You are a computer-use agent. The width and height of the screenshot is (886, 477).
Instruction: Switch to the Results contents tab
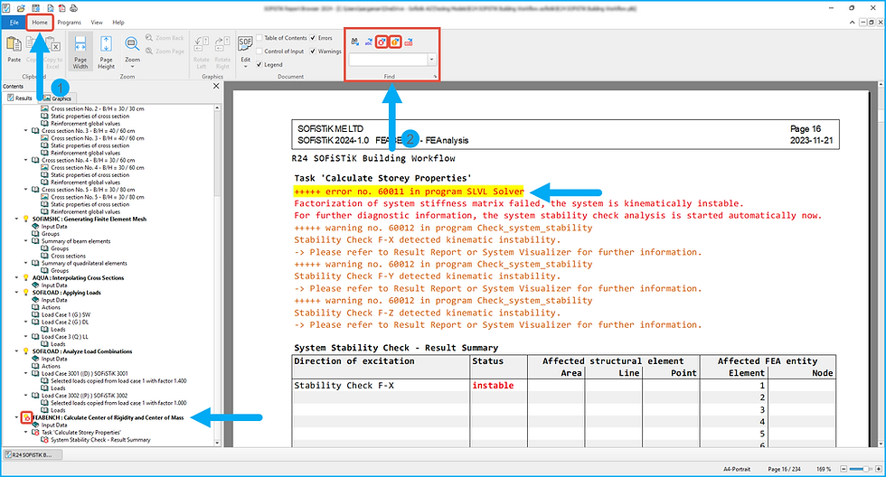20,98
